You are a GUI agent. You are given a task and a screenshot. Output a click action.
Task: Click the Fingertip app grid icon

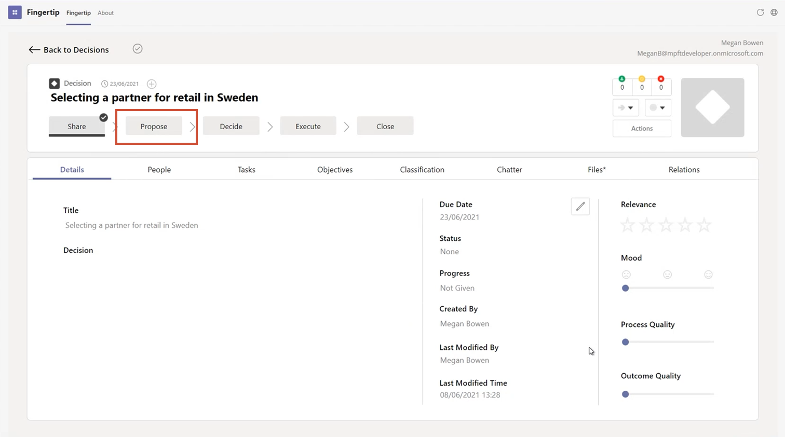(x=15, y=12)
